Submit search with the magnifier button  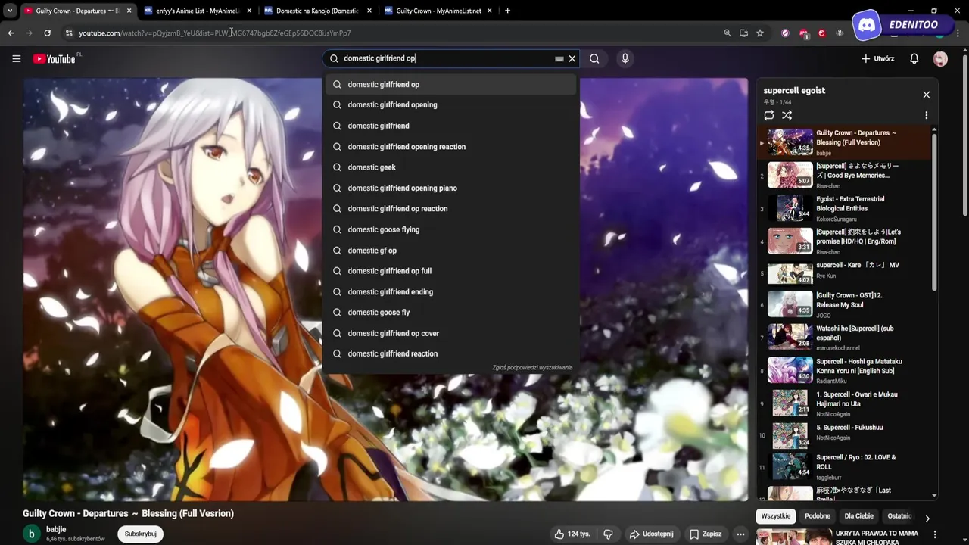tap(594, 58)
